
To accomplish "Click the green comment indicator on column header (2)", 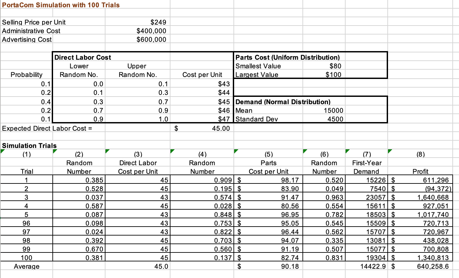I will [55, 152].
